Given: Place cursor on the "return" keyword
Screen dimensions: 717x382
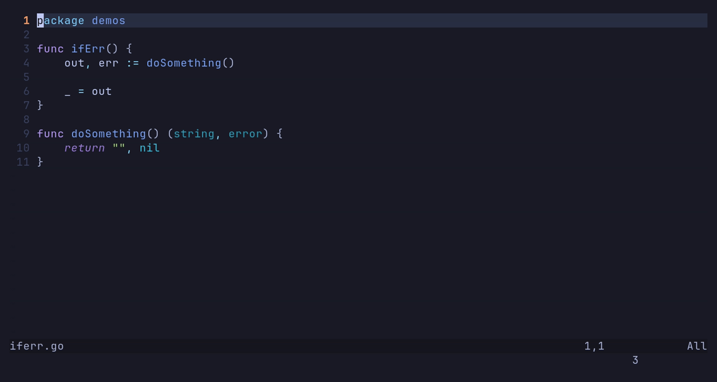Looking at the screenshot, I should [85, 148].
